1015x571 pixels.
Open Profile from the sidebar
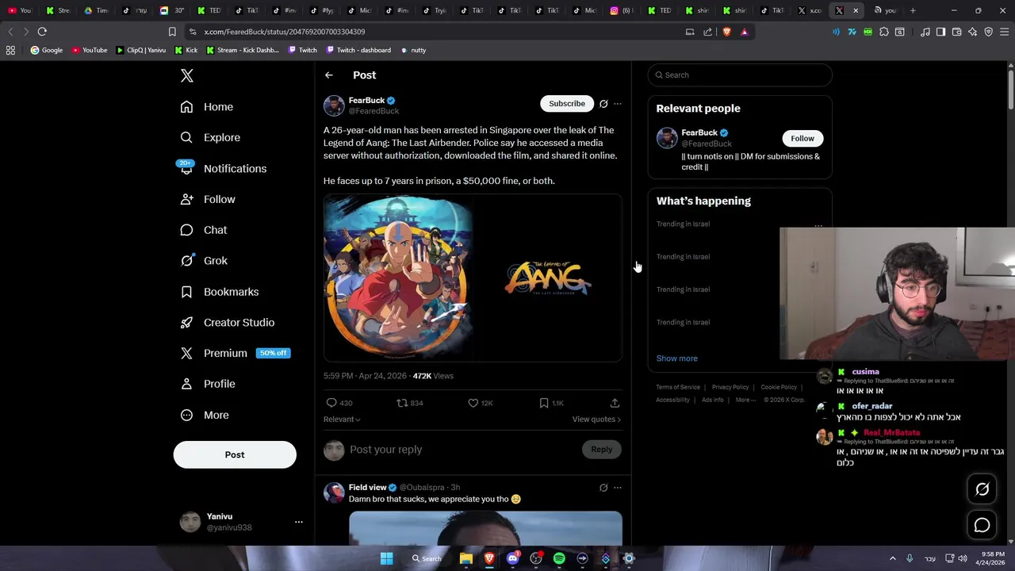coord(208,384)
